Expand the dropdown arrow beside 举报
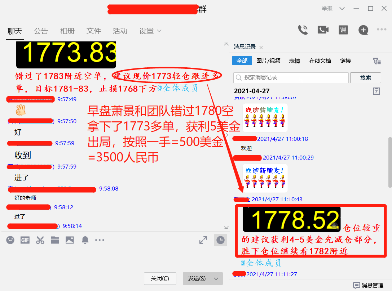The height and width of the screenshot is (291, 392). tap(342, 8)
